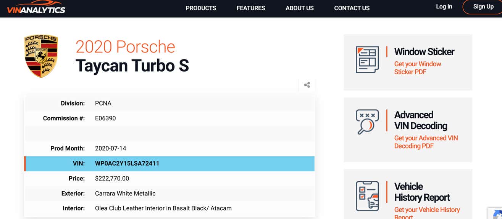Click the Window Sticker document icon
Image resolution: width=502 pixels, height=219 pixels.
(367, 59)
